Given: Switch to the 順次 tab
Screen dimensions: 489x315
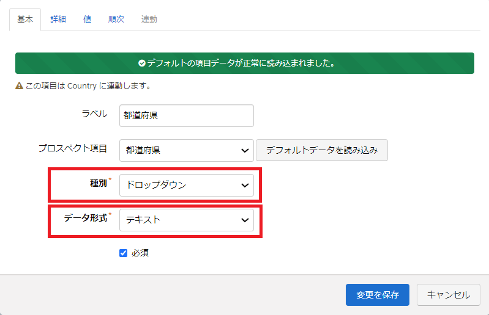Looking at the screenshot, I should (116, 20).
